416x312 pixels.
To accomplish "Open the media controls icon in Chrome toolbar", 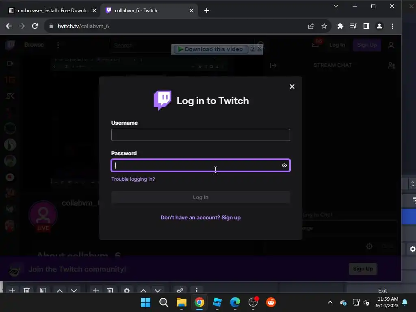I will 353,26.
